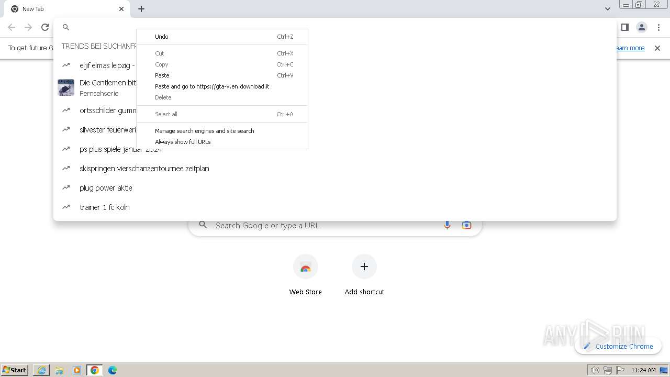Click the network tray icon
The height and width of the screenshot is (377, 670).
(x=608, y=370)
